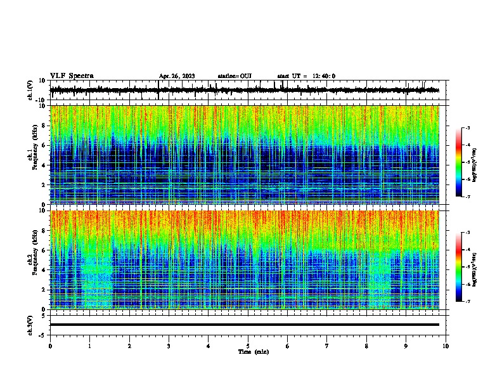
Task: Click the ch.2 color scale bar
Action: 459,267
